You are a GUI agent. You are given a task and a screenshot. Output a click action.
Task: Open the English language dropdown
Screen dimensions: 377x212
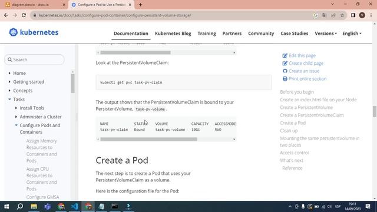[x=352, y=34]
